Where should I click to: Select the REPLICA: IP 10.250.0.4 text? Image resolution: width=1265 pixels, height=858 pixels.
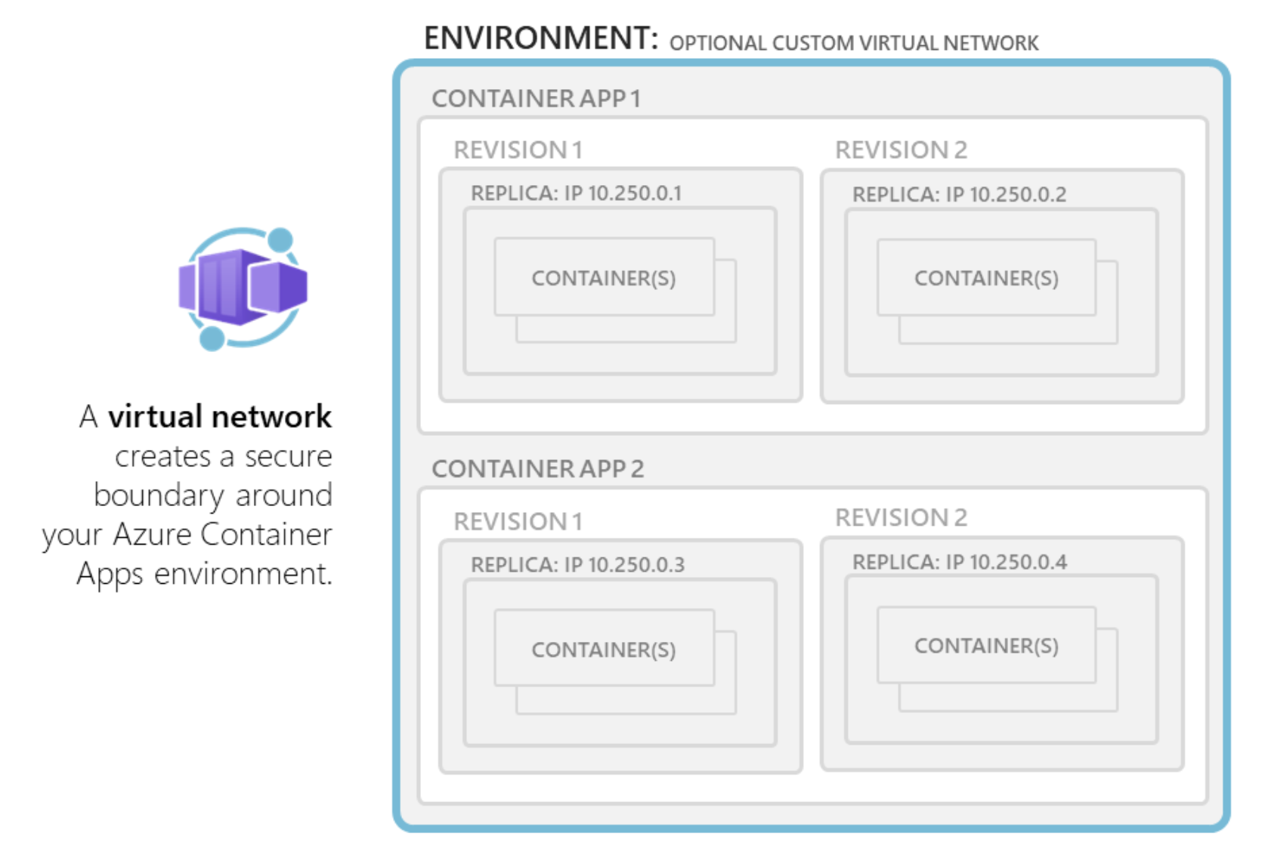point(960,562)
